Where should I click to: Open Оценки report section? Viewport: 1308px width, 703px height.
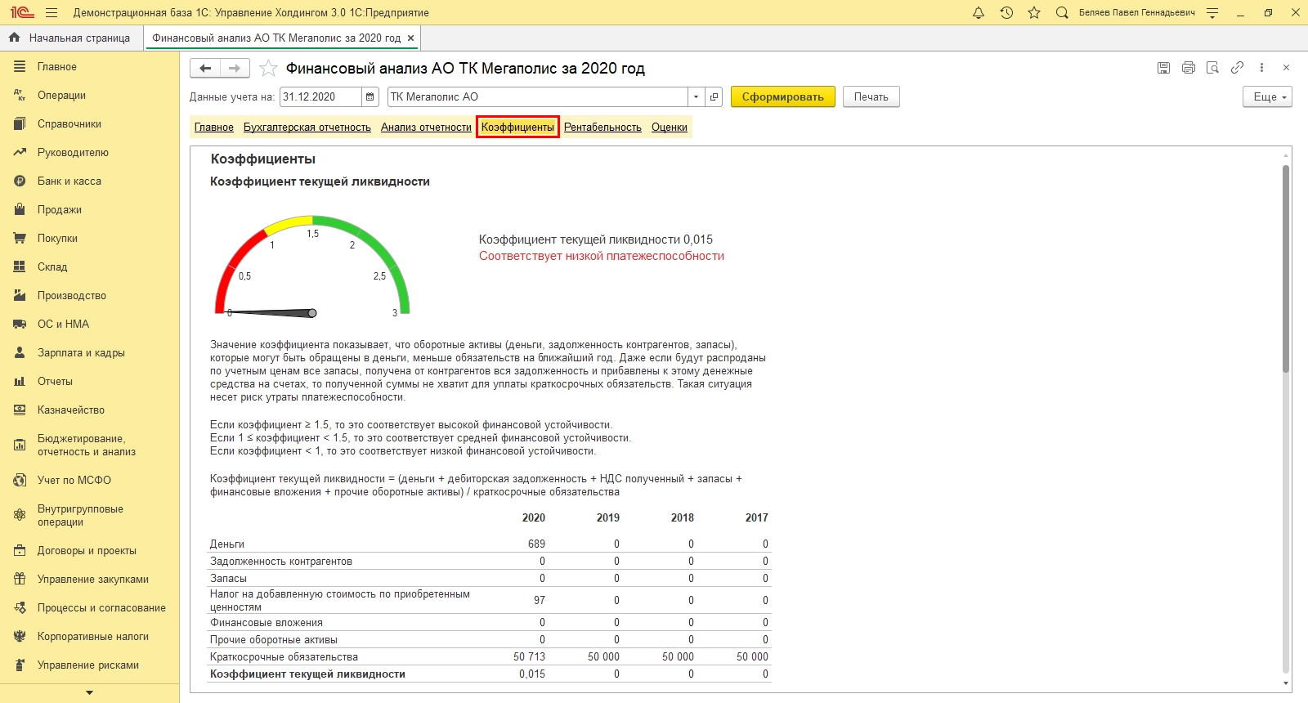tap(670, 128)
